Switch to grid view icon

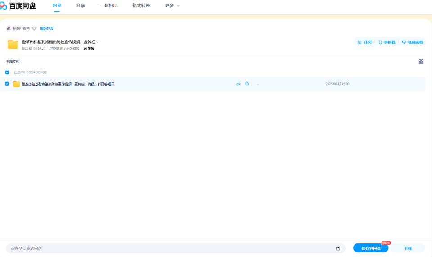pyautogui.click(x=421, y=62)
